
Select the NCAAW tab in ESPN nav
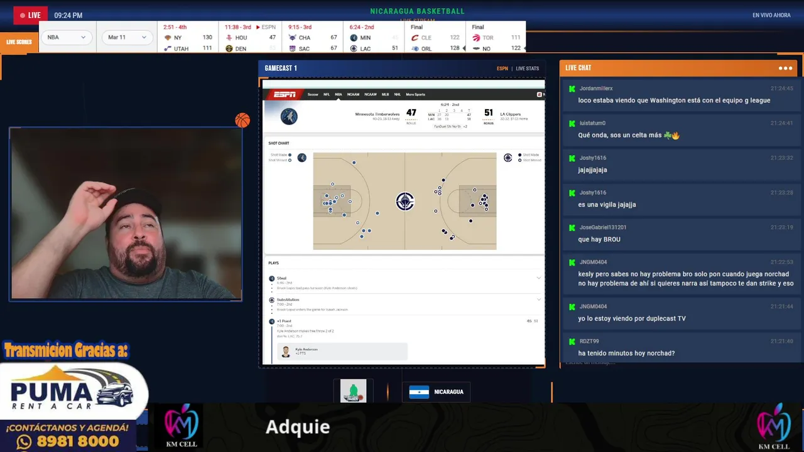coord(371,94)
